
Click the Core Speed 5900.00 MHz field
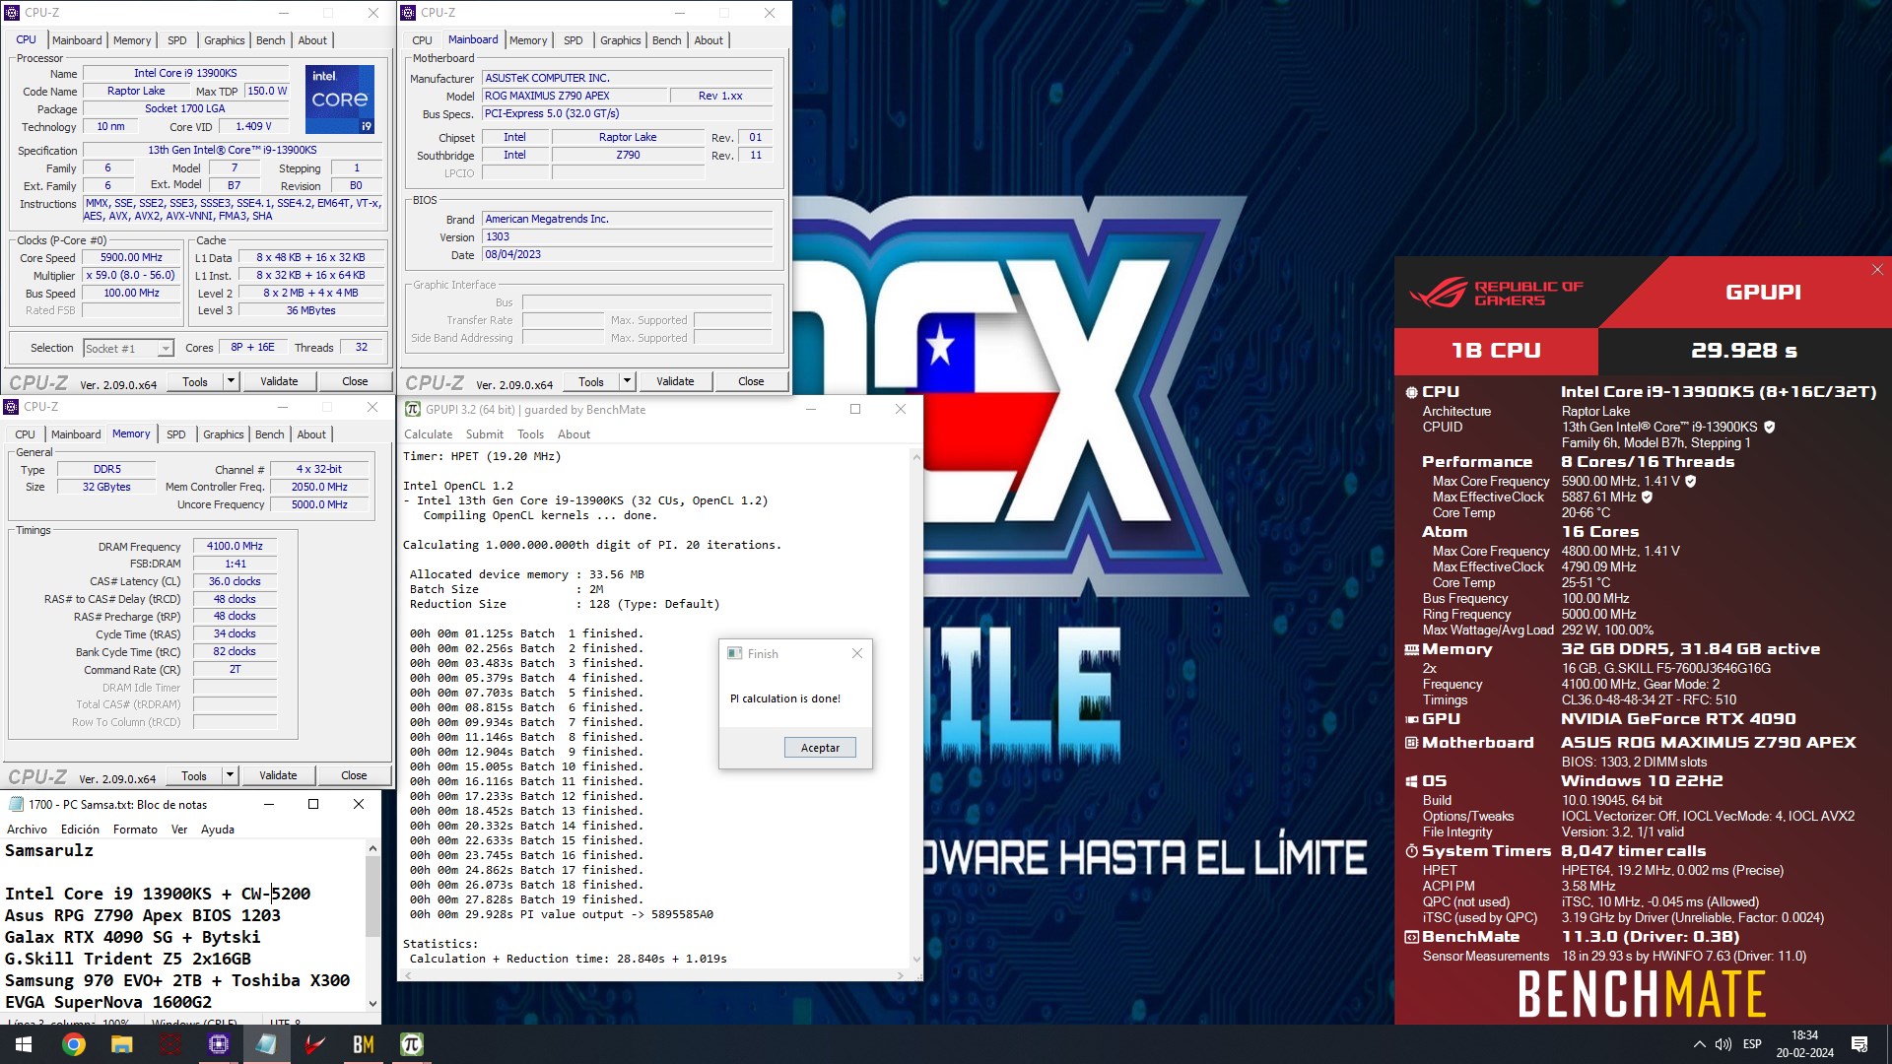pyautogui.click(x=131, y=258)
